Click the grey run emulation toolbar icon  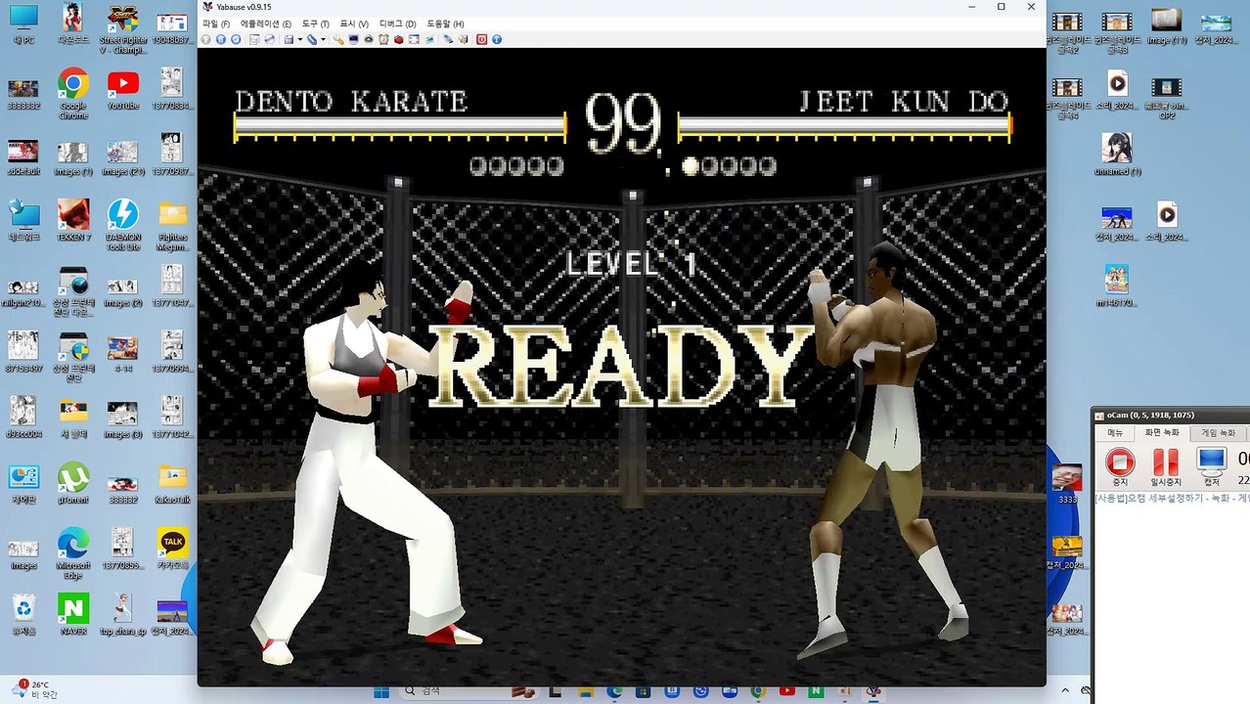click(x=205, y=39)
